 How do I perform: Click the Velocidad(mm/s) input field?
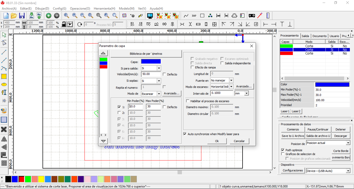151,74
